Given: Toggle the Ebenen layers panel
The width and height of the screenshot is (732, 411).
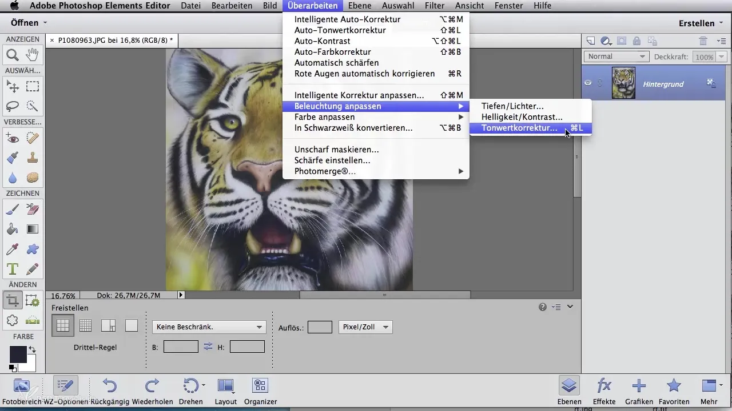Looking at the screenshot, I should 568,392.
